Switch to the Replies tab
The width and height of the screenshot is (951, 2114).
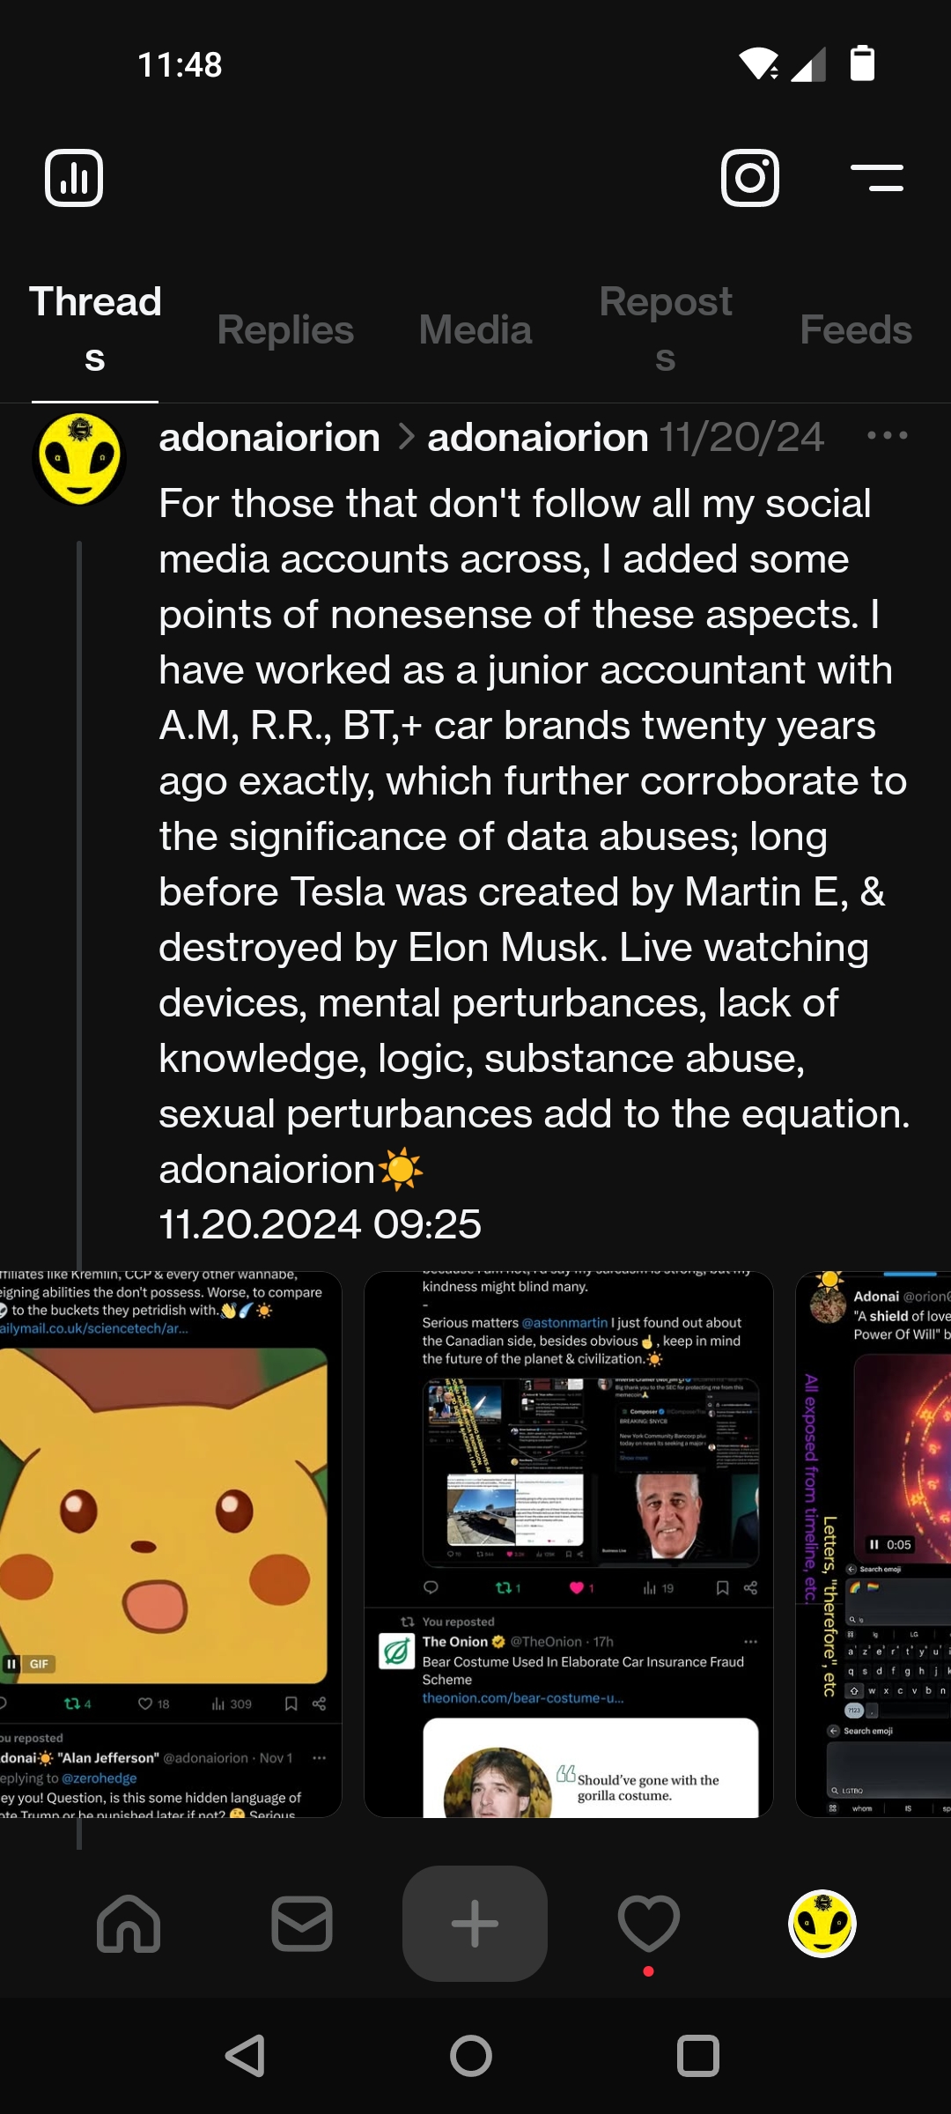285,330
